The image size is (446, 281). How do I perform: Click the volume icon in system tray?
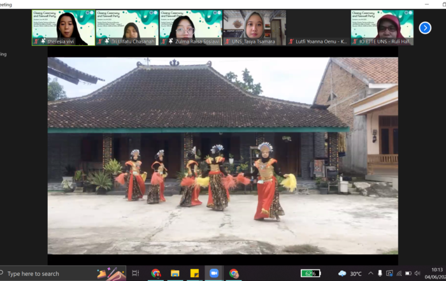[x=417, y=273]
